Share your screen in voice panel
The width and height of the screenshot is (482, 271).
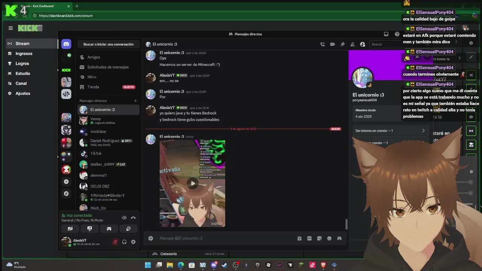click(x=90, y=228)
